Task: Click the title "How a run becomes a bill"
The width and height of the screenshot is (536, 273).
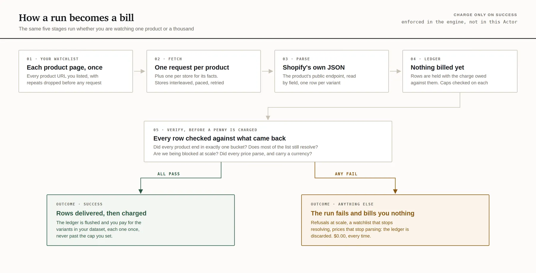Action: [x=76, y=18]
